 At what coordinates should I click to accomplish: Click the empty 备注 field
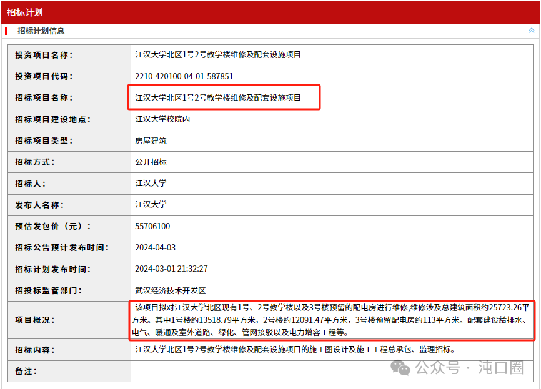click(332, 371)
